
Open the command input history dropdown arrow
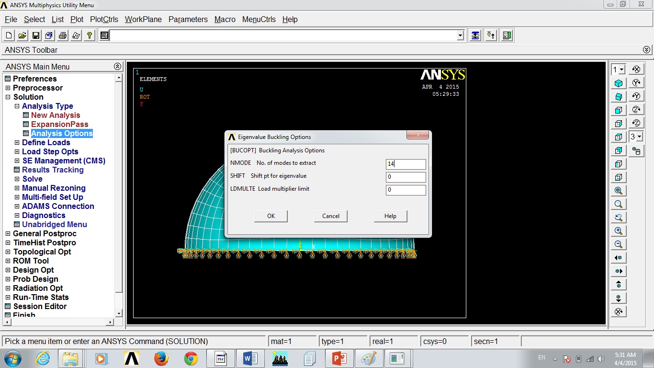[461, 35]
